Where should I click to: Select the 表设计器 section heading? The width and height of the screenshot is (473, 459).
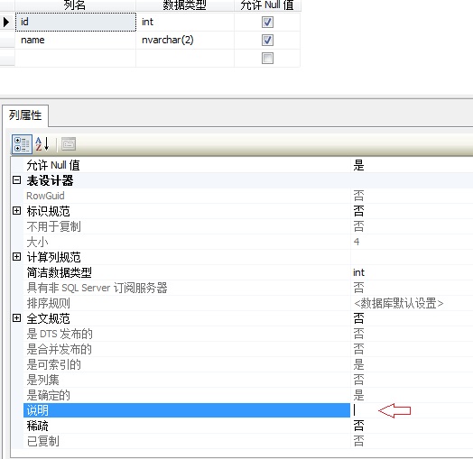(50, 180)
